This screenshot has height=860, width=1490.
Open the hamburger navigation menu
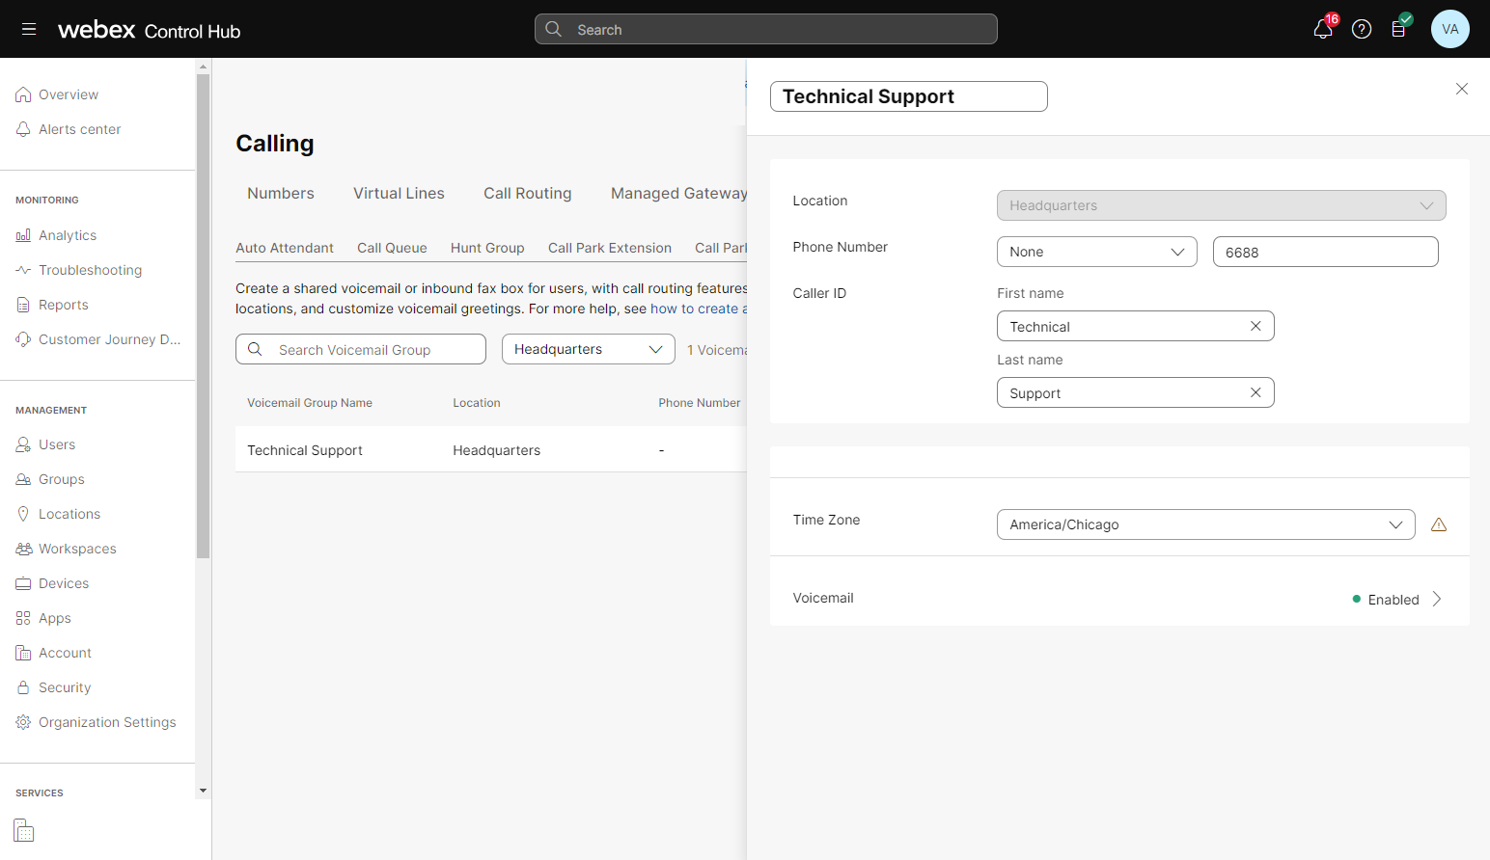tap(29, 29)
